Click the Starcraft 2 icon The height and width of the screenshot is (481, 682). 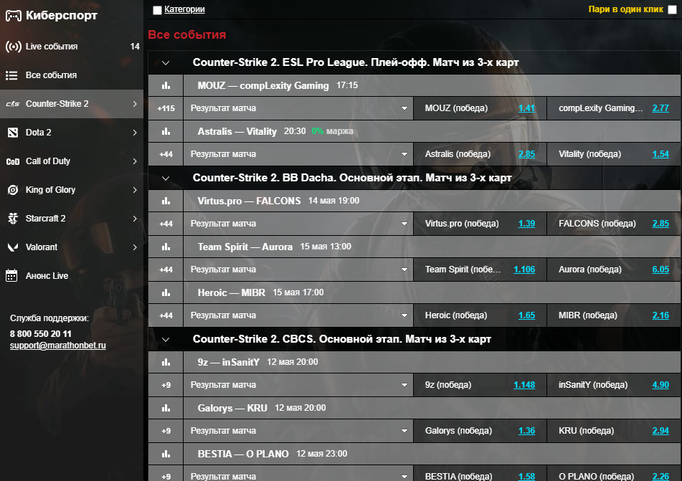point(13,219)
